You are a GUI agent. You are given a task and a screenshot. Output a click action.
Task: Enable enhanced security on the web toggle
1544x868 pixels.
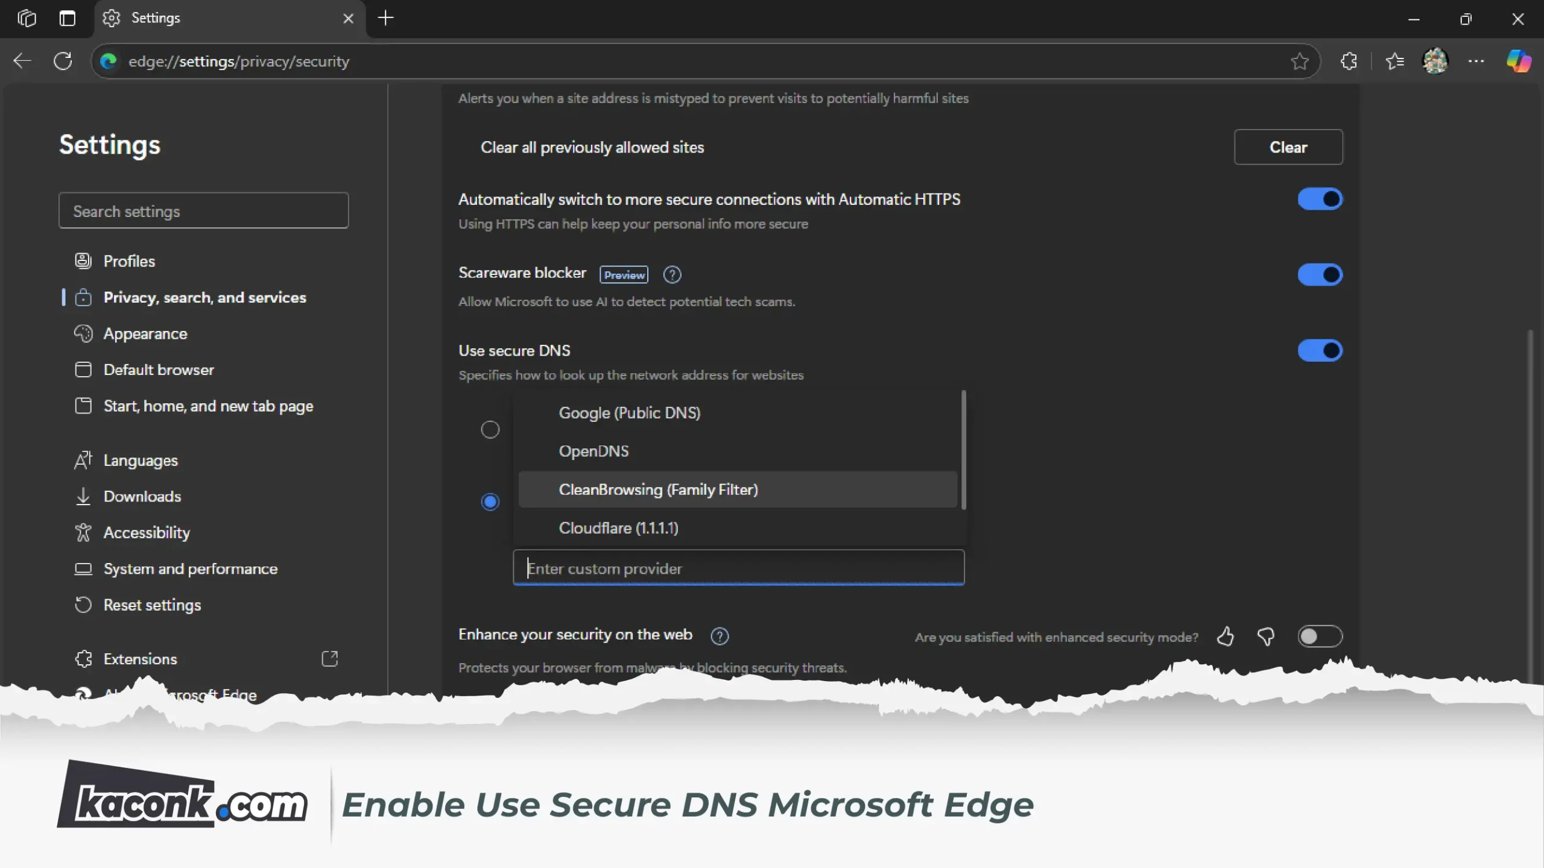(x=1320, y=637)
